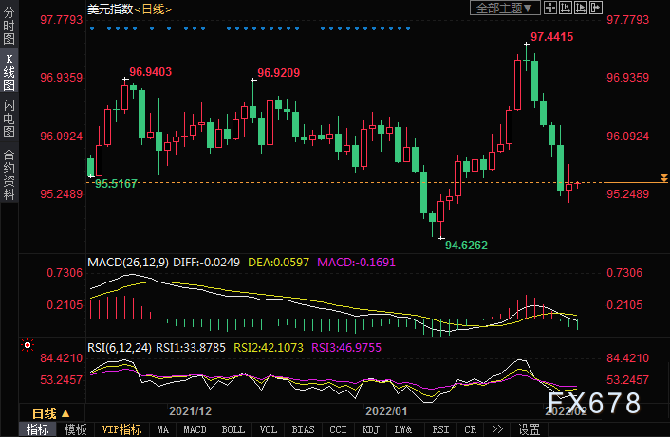Open the 设置 settings button
The image size is (670, 437).
529,429
